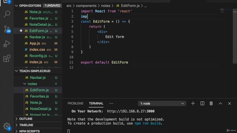Screen dimensions: 237x133
Task: Click the 'components' breadcrumb segment
Action: (x=86, y=6)
